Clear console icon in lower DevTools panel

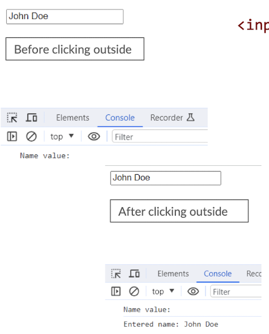[134, 291]
